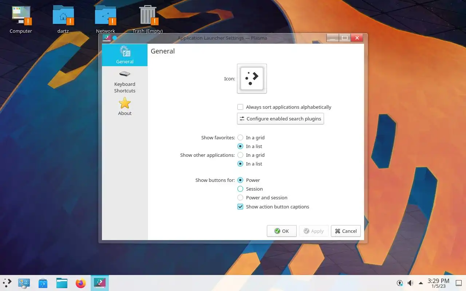
Task: Click the blue pin dot in title bar
Action: pos(115,38)
